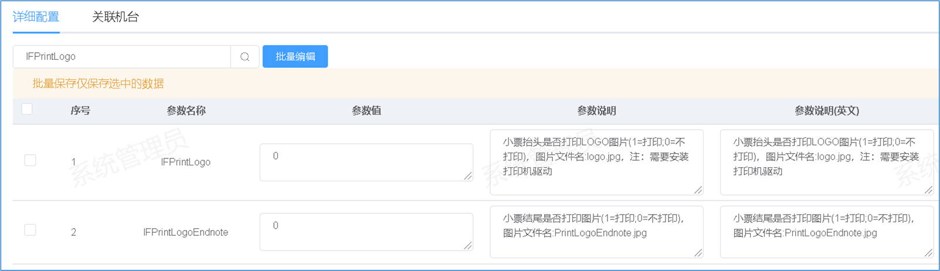
Task: Click the 参数值 column header
Action: coord(366,111)
